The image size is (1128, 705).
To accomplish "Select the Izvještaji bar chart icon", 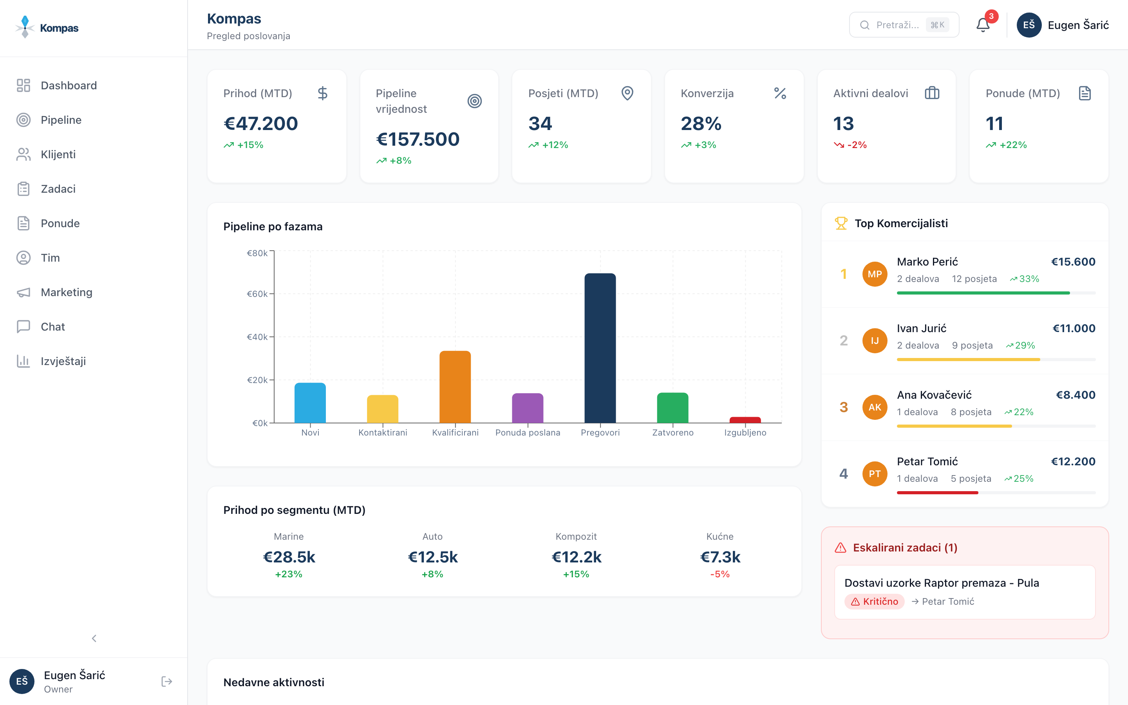I will pos(23,361).
